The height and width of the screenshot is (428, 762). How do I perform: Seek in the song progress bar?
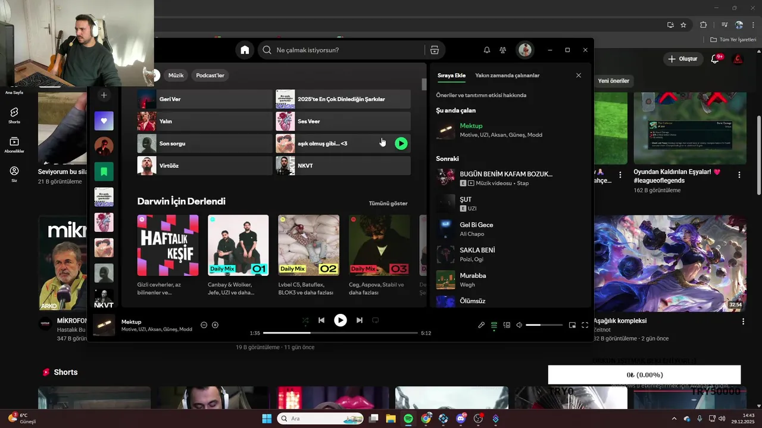tap(340, 333)
